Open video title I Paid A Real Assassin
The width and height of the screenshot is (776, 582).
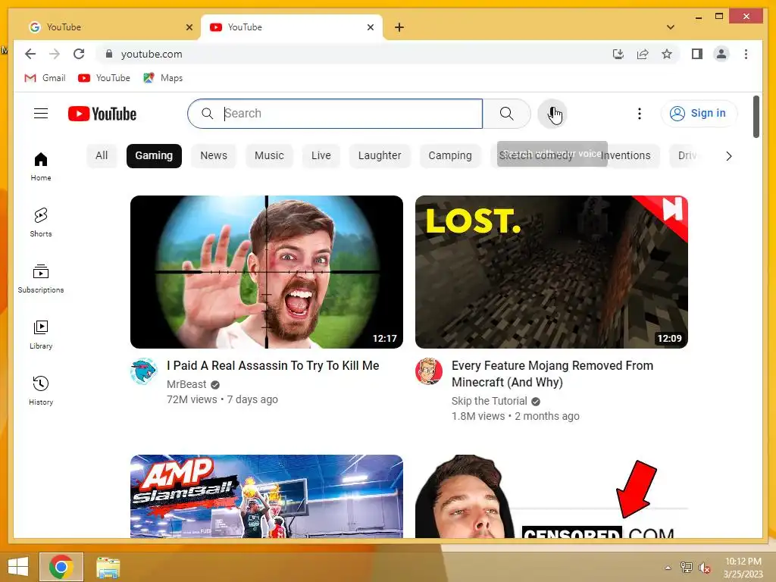coord(273,366)
